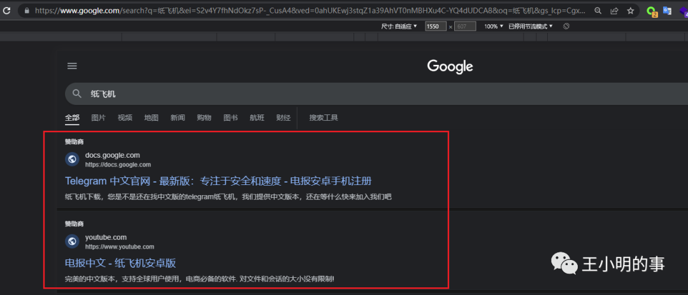Click the globe icon next to docs.google.com

click(x=72, y=160)
